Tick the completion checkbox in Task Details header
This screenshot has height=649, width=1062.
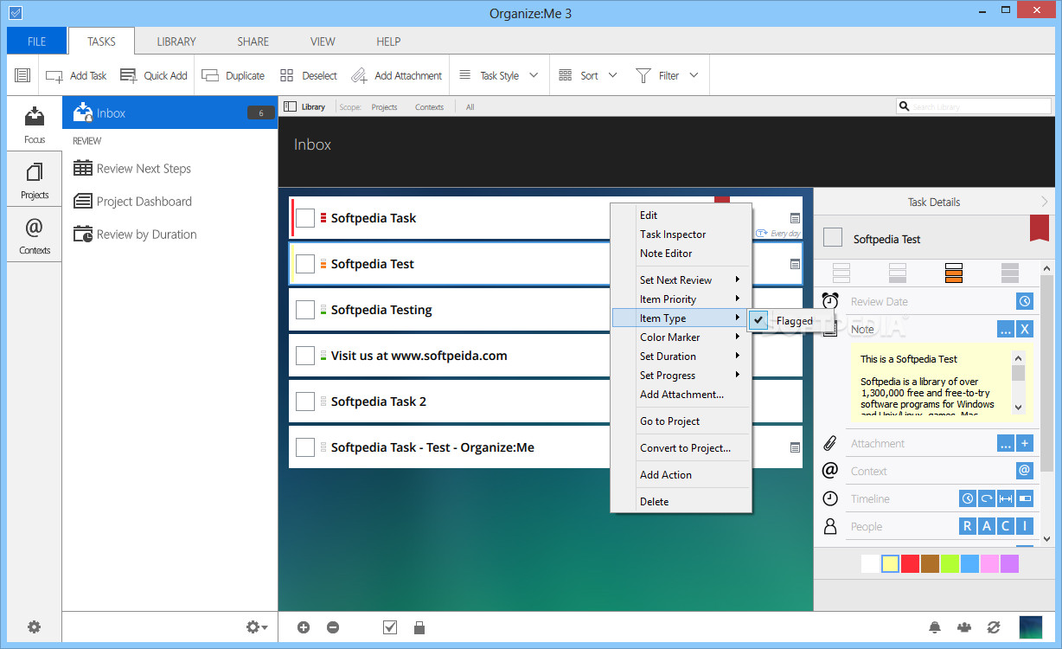point(833,238)
